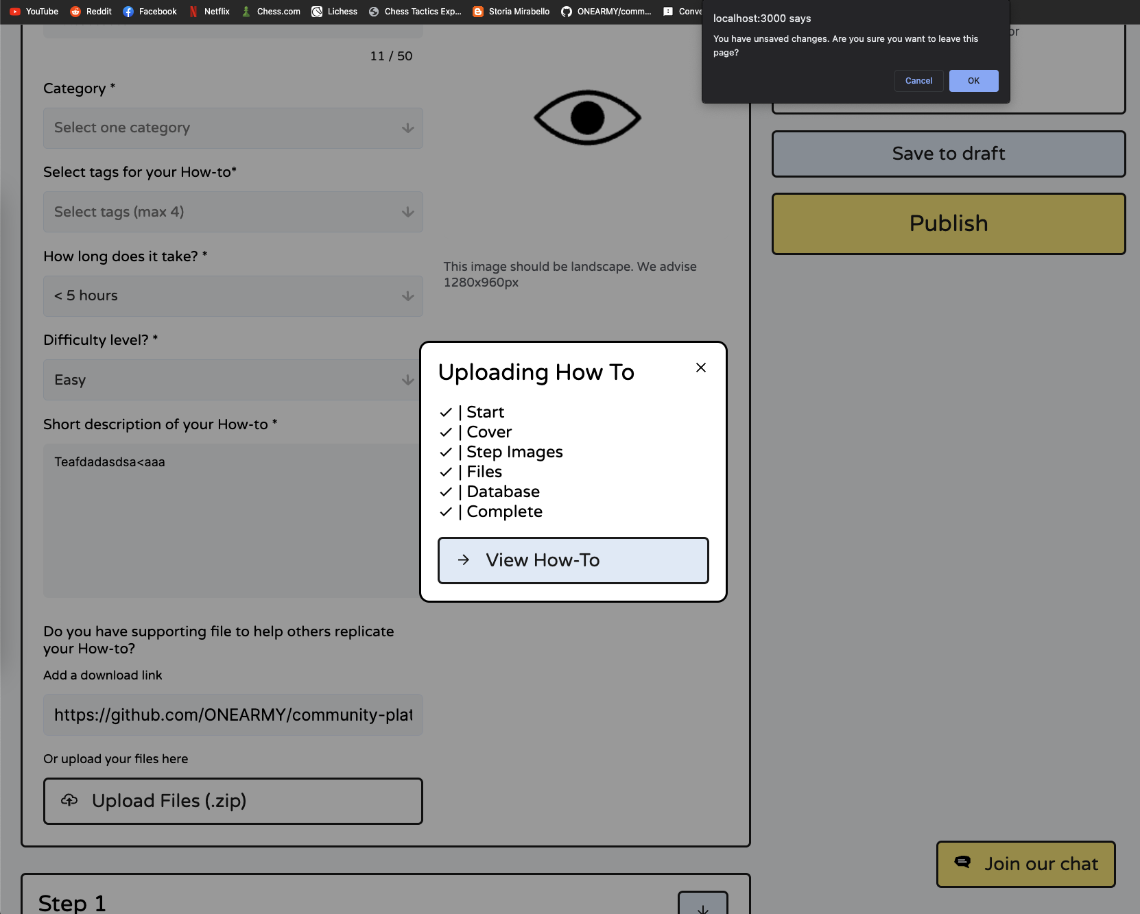Click the Database entry in upload list

click(x=503, y=492)
